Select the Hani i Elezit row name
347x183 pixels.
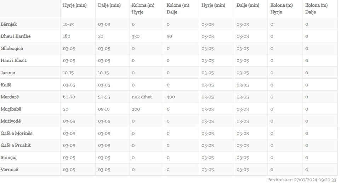point(14,60)
